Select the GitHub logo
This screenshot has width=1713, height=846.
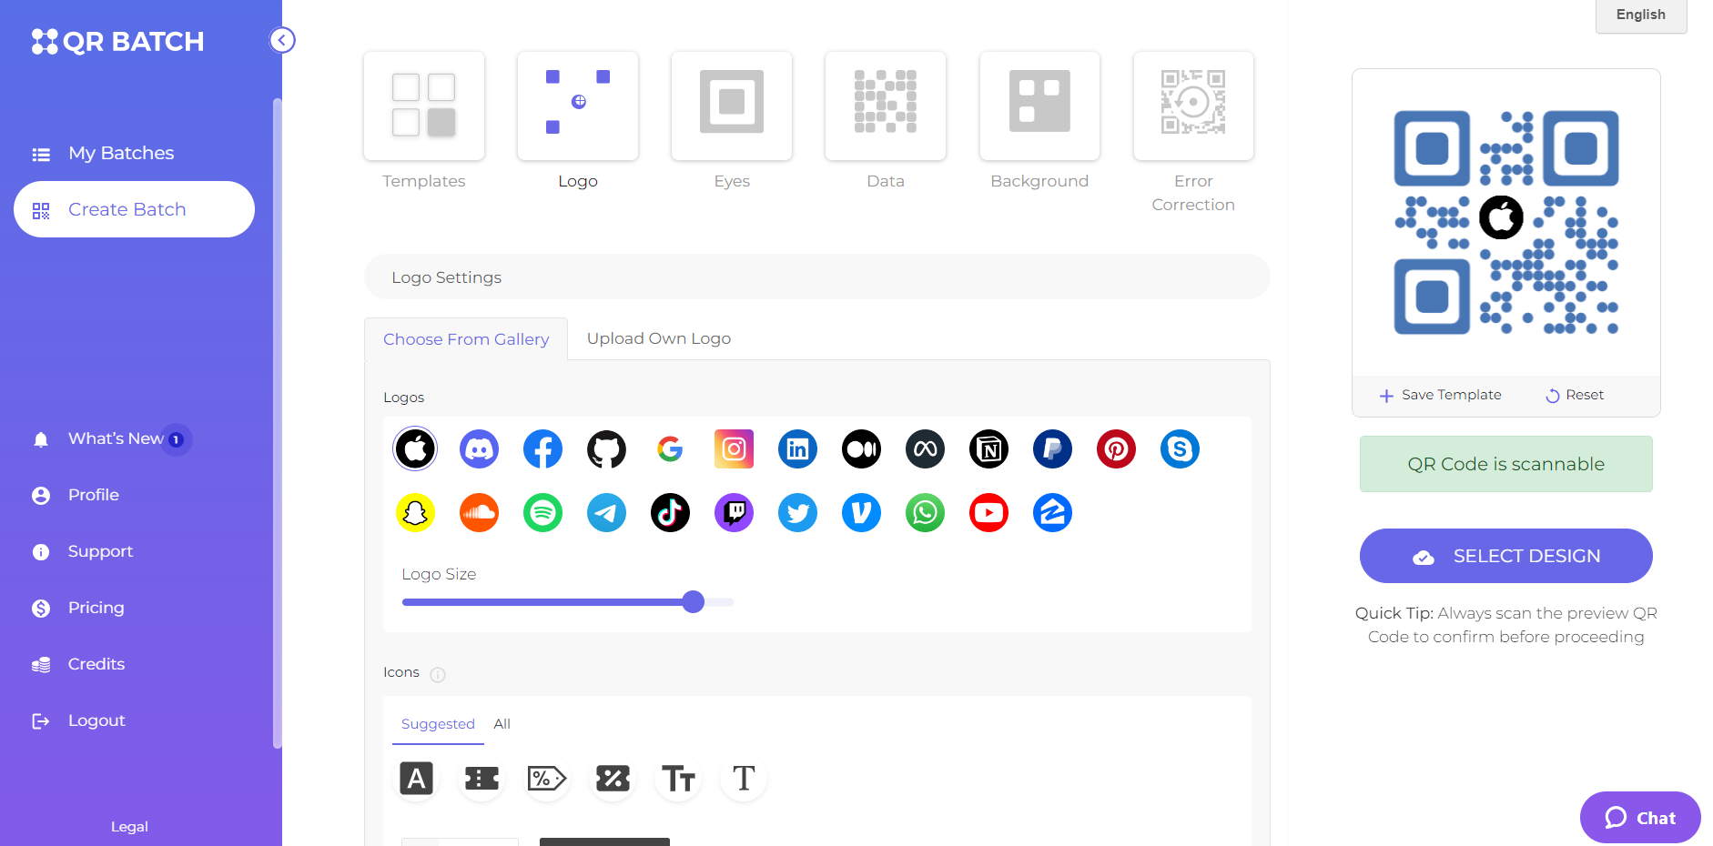(606, 449)
